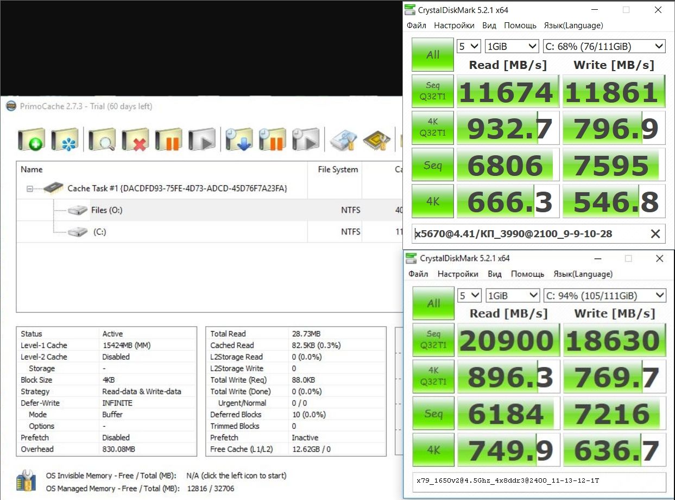Screen dimensions: 675x500
Task: Open the Файл menu in the bottom CrystalDiskMark
Action: click(x=418, y=274)
